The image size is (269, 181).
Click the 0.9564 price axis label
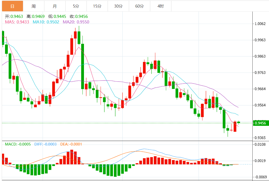[261, 105]
